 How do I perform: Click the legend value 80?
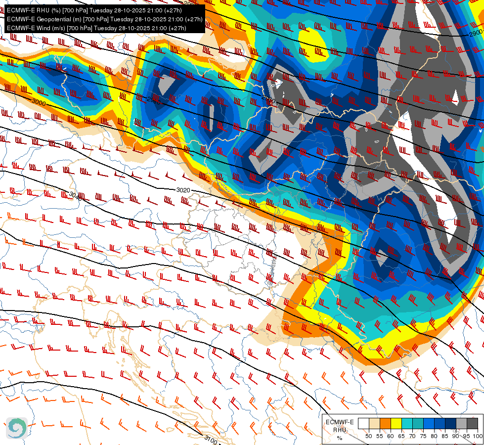coord(434,436)
